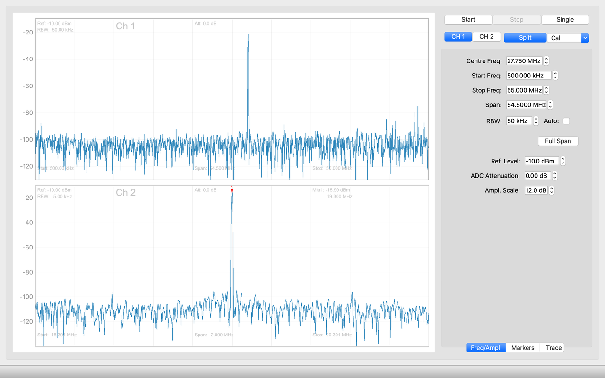Click the Mkr1: -15.99 dBm readout
This screenshot has width=605, height=378.
pos(331,190)
